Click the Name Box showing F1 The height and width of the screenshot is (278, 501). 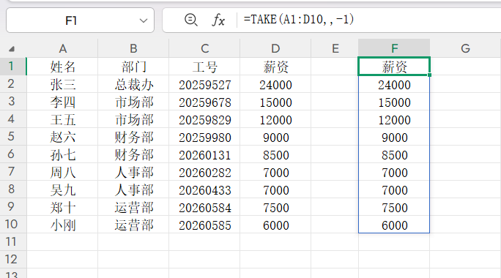point(80,20)
